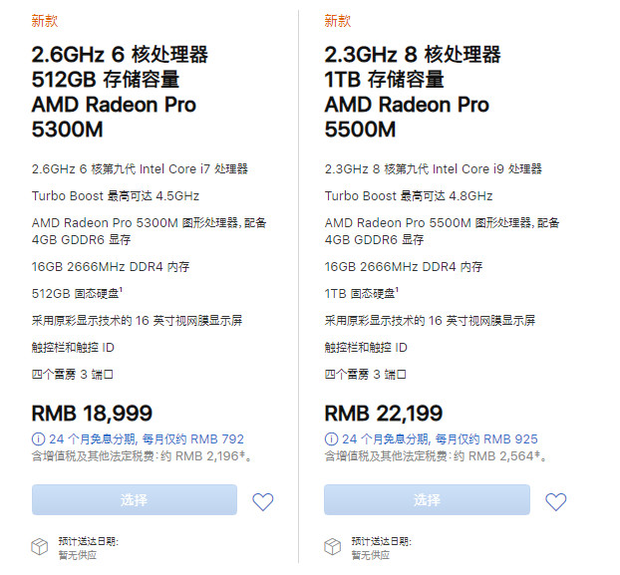620x575 pixels.
Task: Click info icon next to RMB 925 installment
Action: [331, 438]
